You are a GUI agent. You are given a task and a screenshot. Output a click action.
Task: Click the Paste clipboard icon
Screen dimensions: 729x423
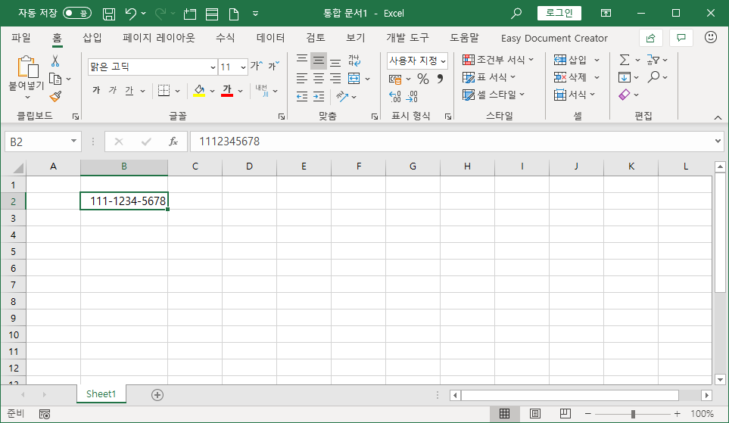[x=27, y=67]
